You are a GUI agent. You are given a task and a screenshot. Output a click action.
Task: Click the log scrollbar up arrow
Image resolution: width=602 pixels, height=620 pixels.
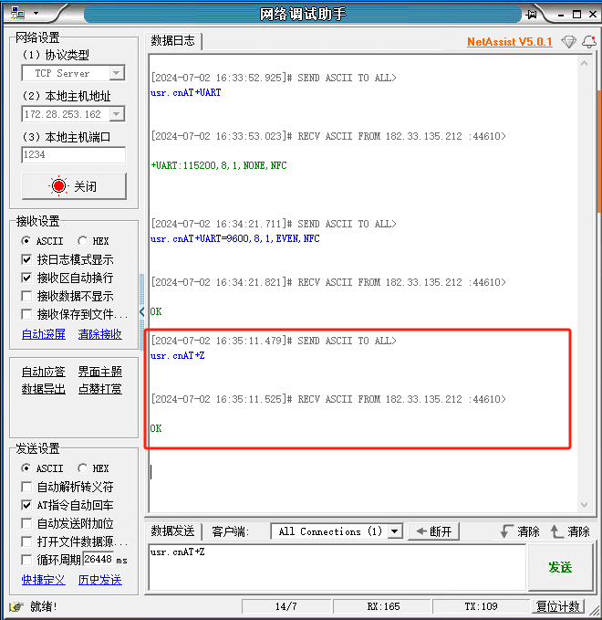[585, 63]
